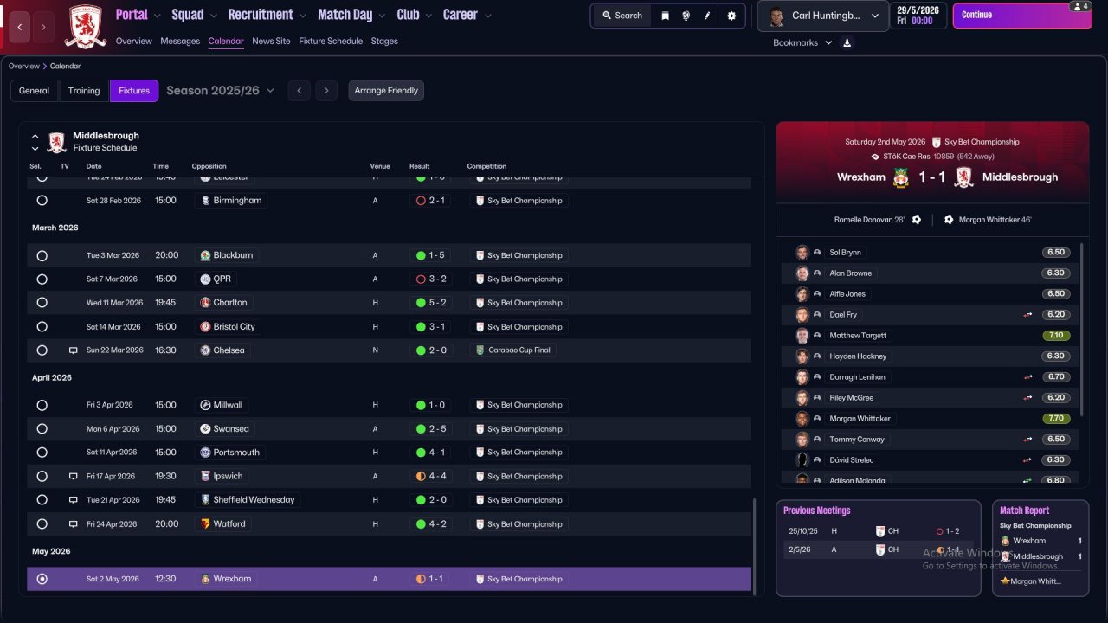The width and height of the screenshot is (1108, 623).
Task: Click the TV icon on the Ipswich fixture
Action: coord(74,476)
